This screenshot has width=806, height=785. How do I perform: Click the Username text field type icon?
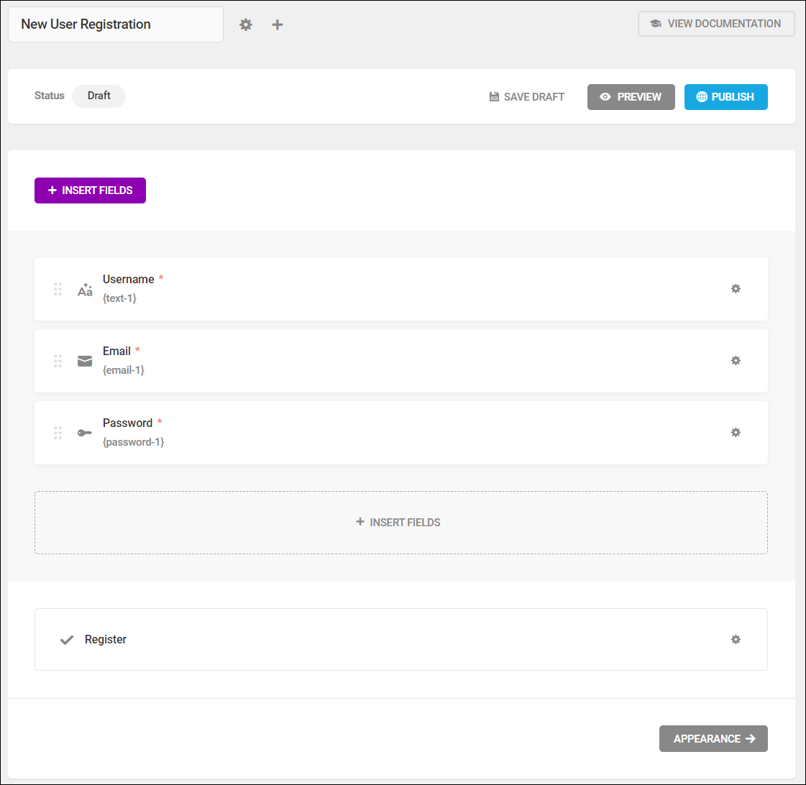(x=85, y=290)
